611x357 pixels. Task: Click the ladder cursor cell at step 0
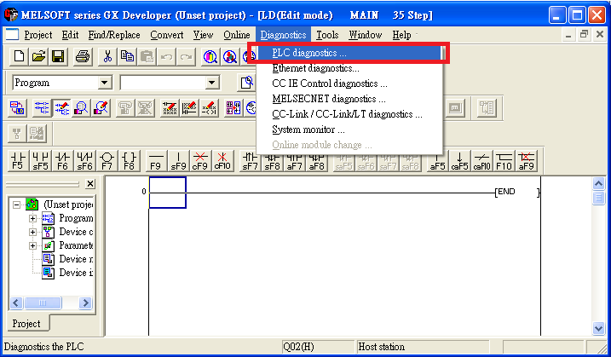point(168,193)
